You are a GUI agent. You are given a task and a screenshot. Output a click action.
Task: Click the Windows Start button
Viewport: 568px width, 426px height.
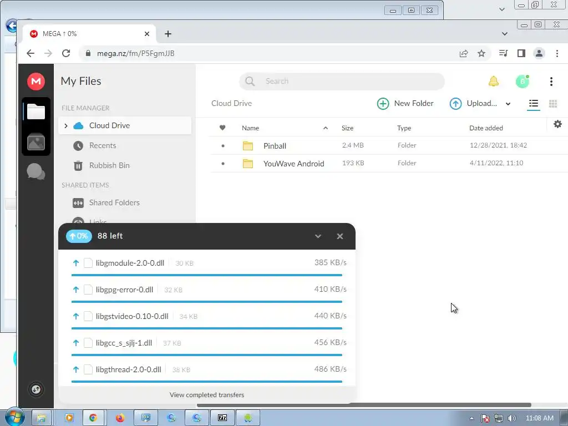14,417
